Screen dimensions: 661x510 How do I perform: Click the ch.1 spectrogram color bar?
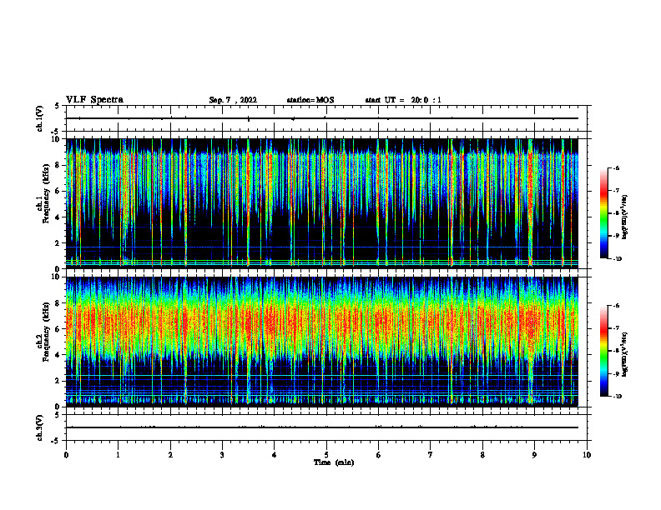click(x=603, y=213)
